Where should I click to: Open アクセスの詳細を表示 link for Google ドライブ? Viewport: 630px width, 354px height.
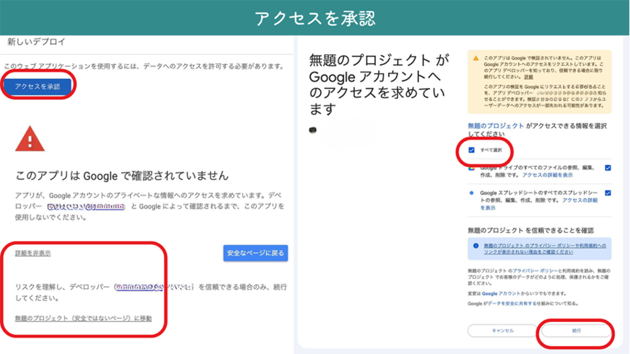pyautogui.click(x=547, y=175)
